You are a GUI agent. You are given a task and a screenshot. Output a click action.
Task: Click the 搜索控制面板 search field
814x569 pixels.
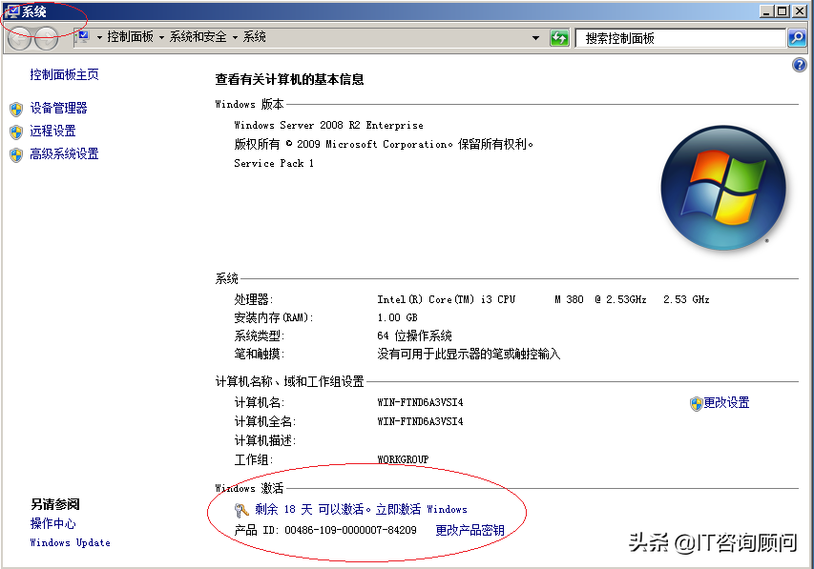[x=680, y=38]
